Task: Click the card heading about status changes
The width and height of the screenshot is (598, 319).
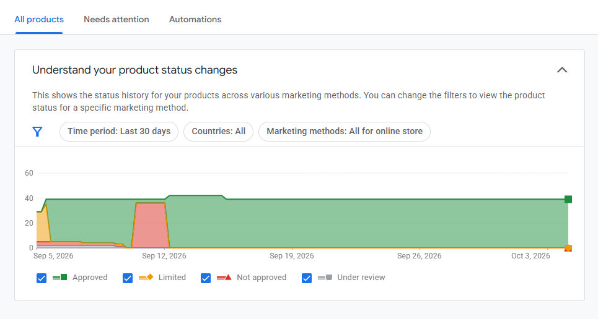Action: (x=134, y=70)
